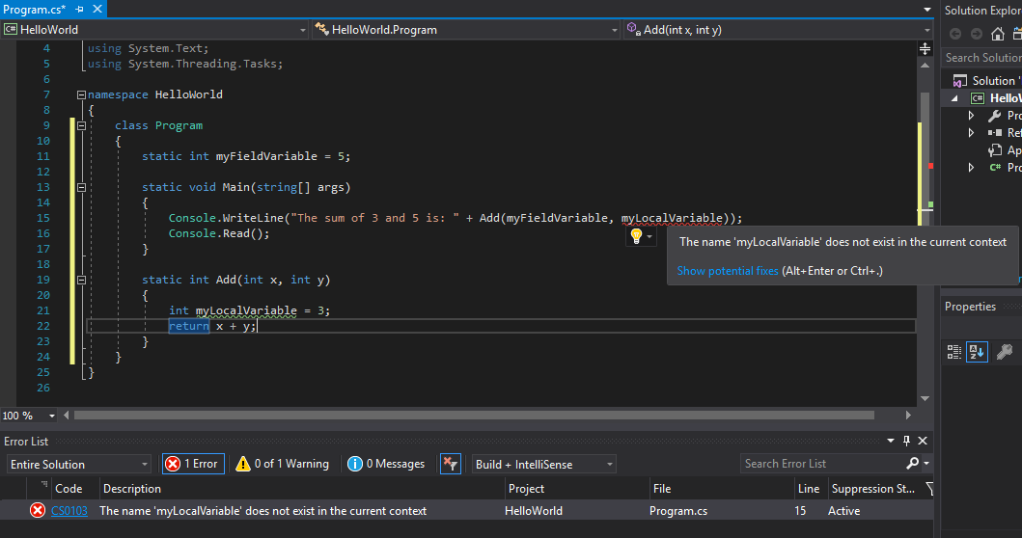1022x538 pixels.
Task: Toggle the 0 Messages filter
Action: pos(386,464)
